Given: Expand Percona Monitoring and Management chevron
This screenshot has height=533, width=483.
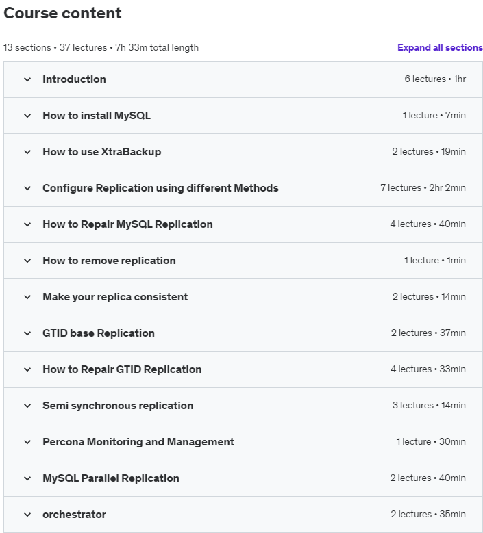Looking at the screenshot, I should 27,442.
